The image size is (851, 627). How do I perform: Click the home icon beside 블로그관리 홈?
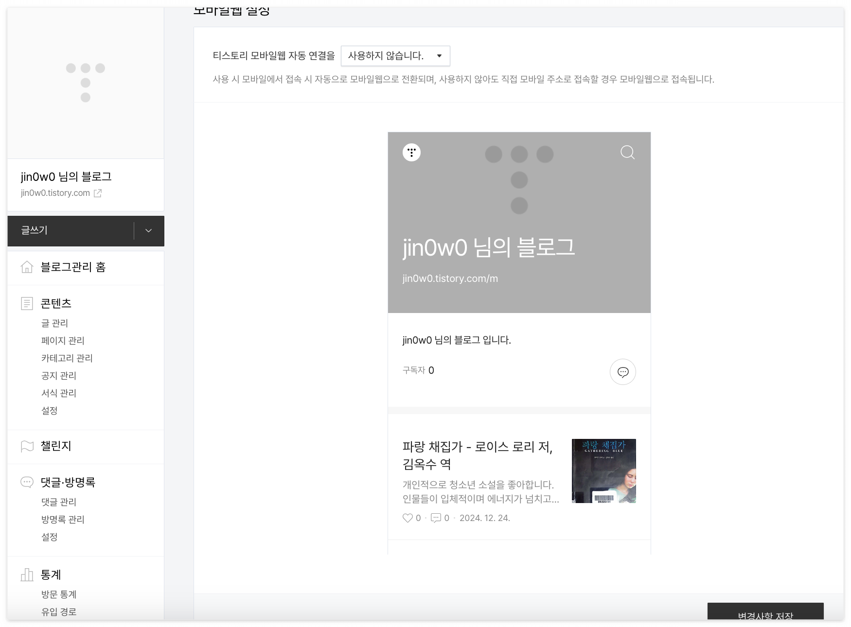27,267
